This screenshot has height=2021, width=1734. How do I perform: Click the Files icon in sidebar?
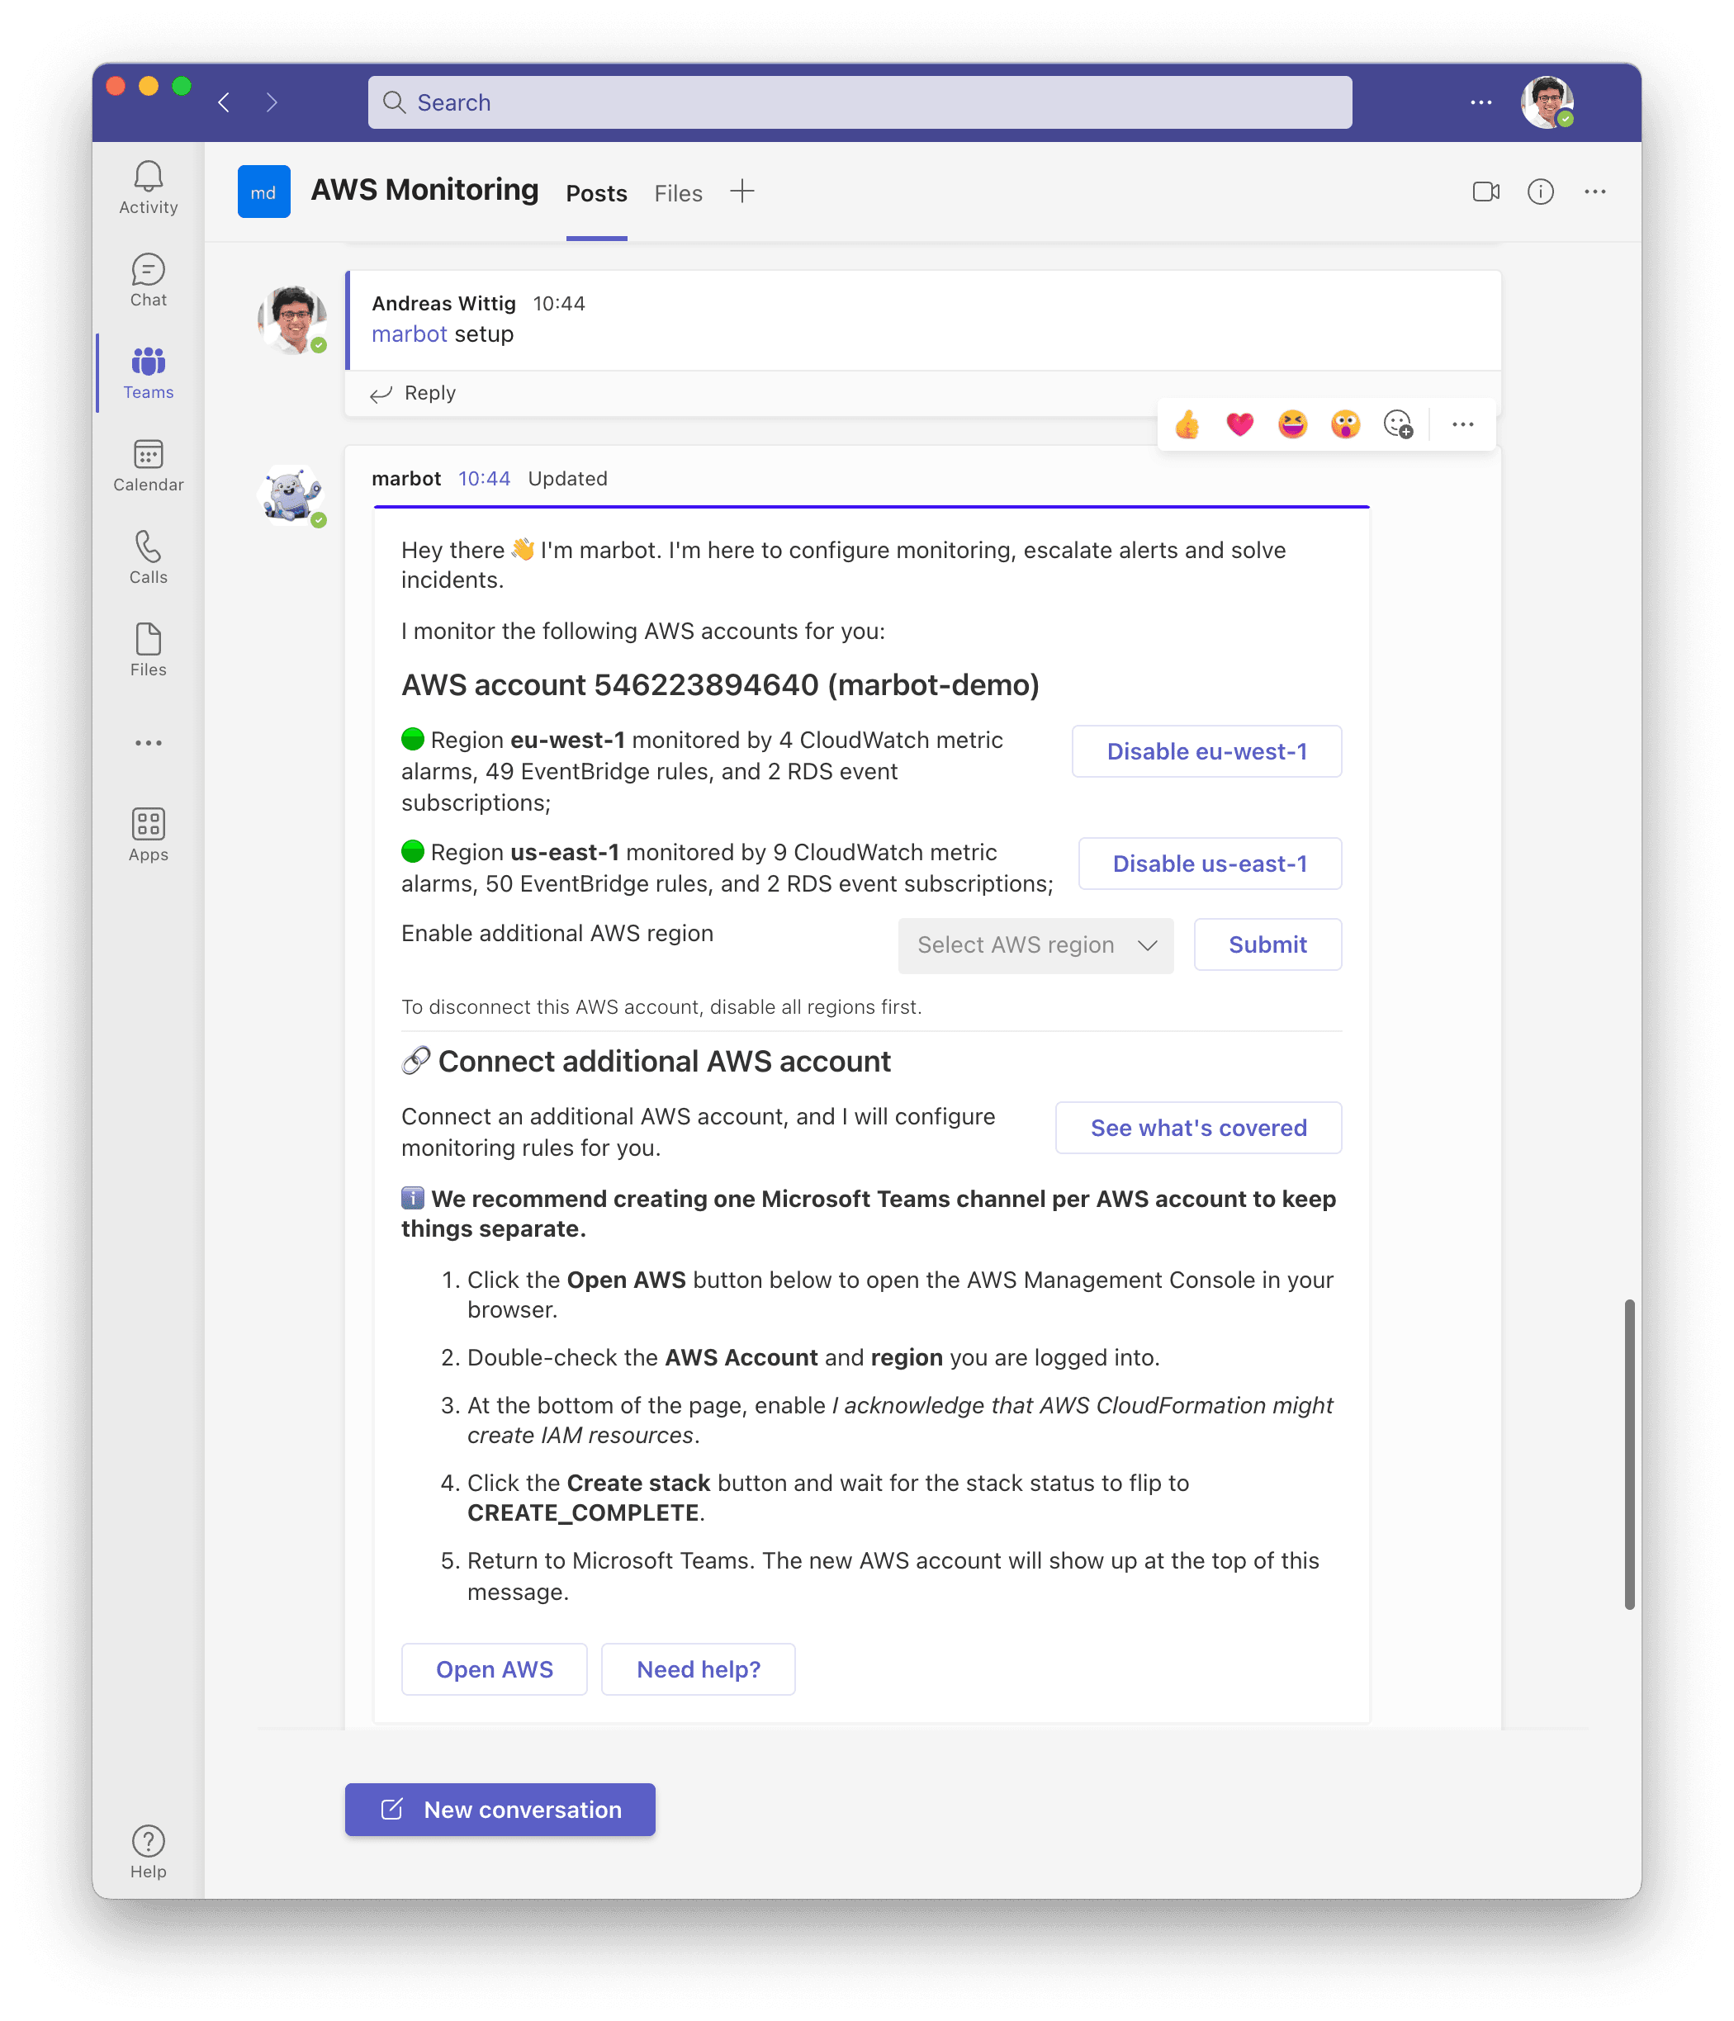pos(146,645)
